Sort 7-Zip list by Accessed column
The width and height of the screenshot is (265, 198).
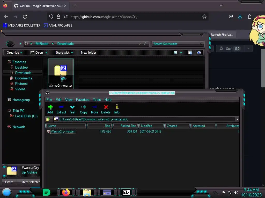[x=203, y=126]
